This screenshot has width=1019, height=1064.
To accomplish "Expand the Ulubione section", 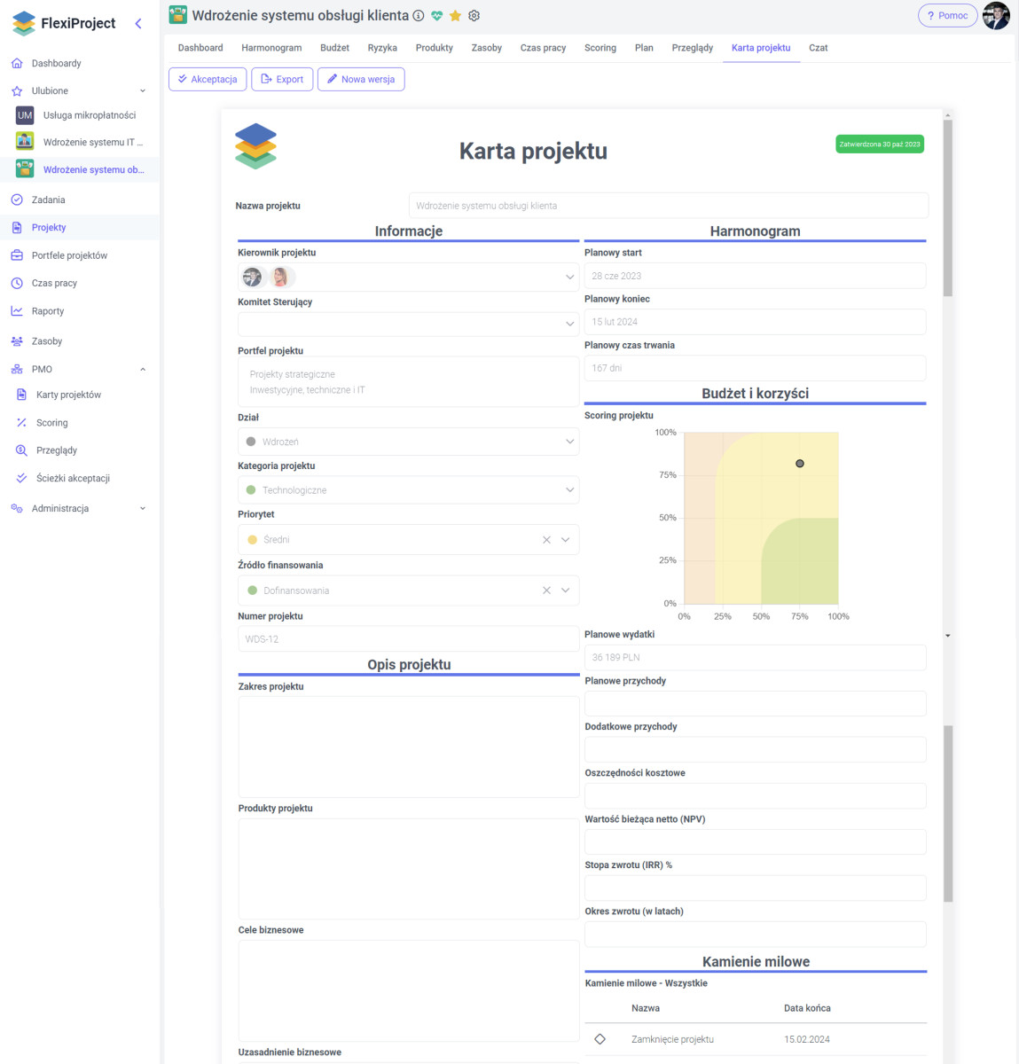I will (x=143, y=91).
